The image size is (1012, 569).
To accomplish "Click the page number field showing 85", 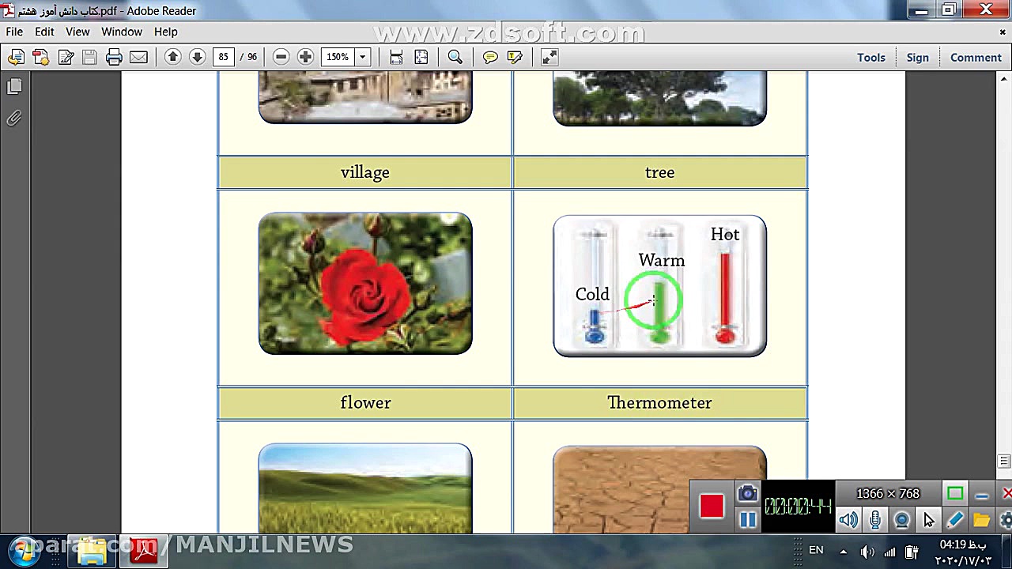I will 224,57.
